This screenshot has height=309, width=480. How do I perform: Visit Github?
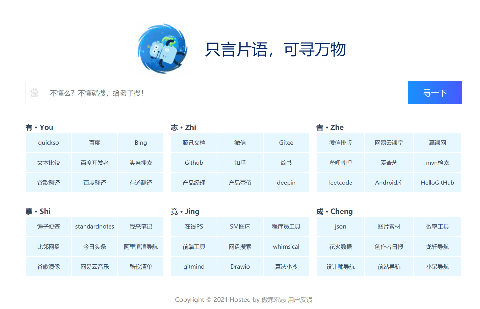pos(194,163)
